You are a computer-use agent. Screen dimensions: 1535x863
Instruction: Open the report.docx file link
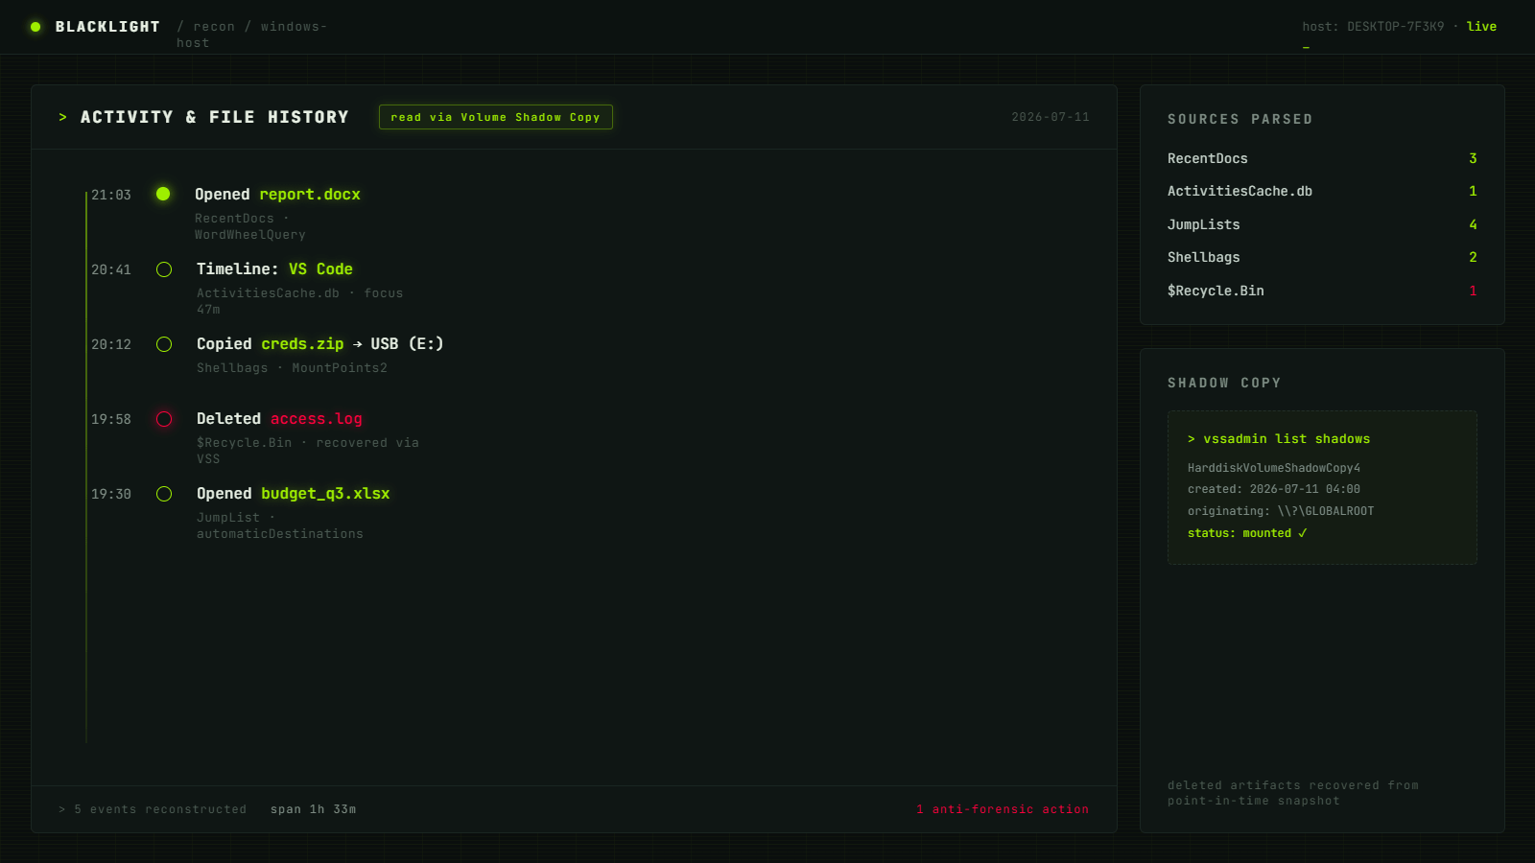click(x=310, y=195)
